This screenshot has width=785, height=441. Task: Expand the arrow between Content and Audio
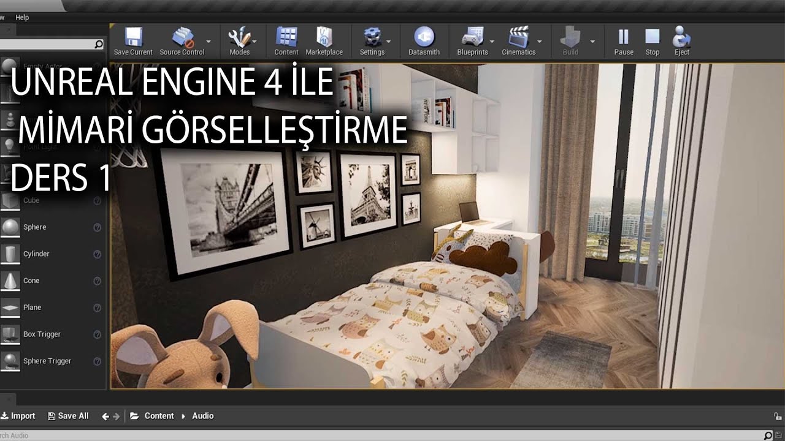[x=183, y=416]
